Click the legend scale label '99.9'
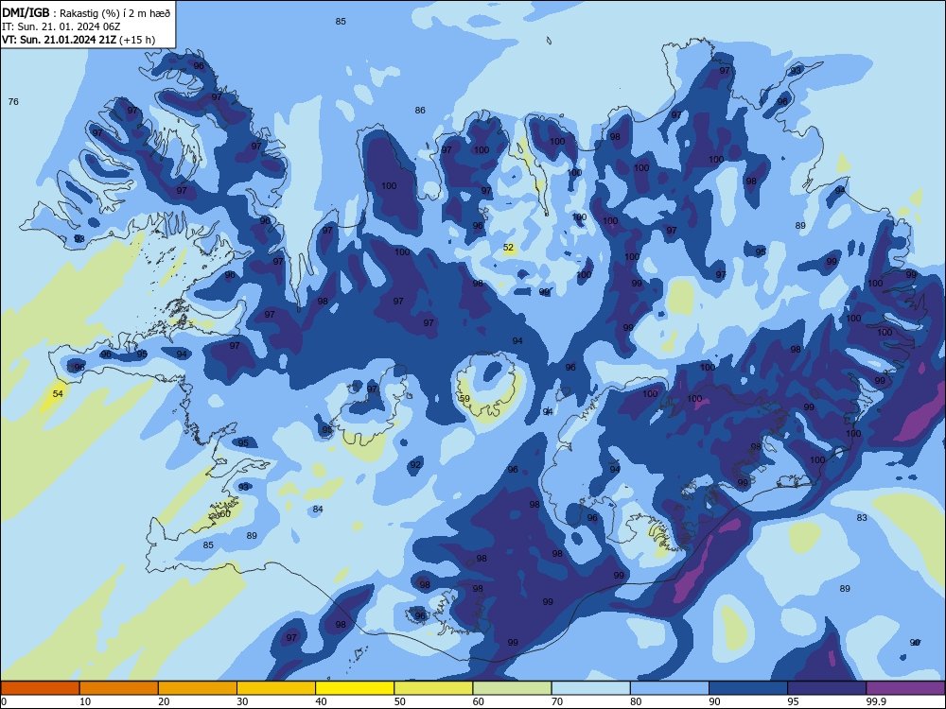This screenshot has width=946, height=709. [875, 701]
